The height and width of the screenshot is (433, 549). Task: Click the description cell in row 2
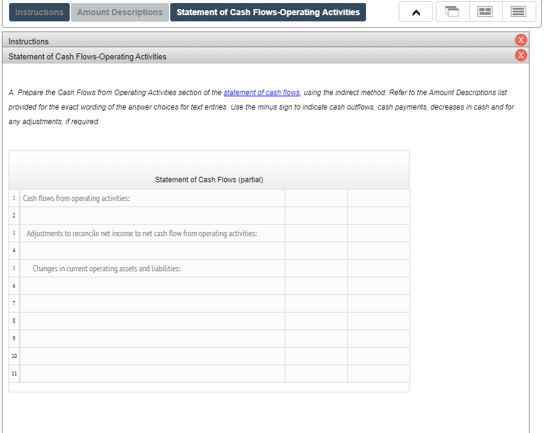(151, 215)
